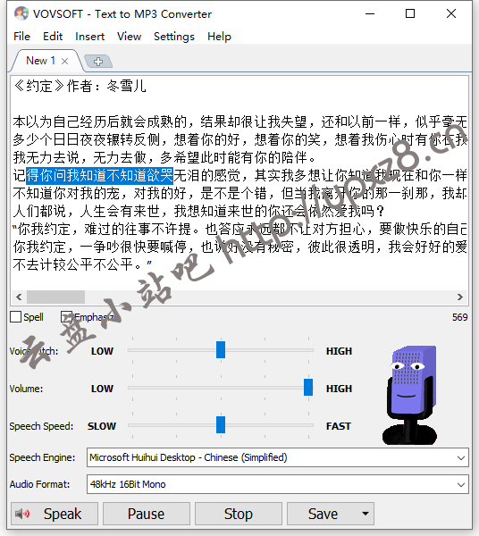Screen dimensions: 479x536
Task: Click the Pause button
Action: click(147, 514)
